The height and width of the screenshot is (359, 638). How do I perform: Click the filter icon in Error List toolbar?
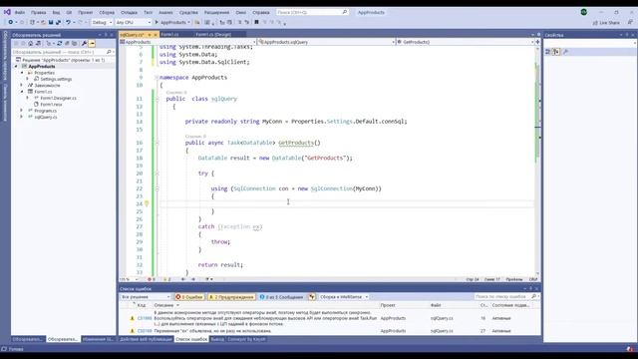click(x=312, y=297)
